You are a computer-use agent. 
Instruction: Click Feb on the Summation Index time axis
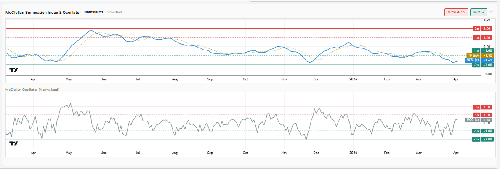click(387, 79)
